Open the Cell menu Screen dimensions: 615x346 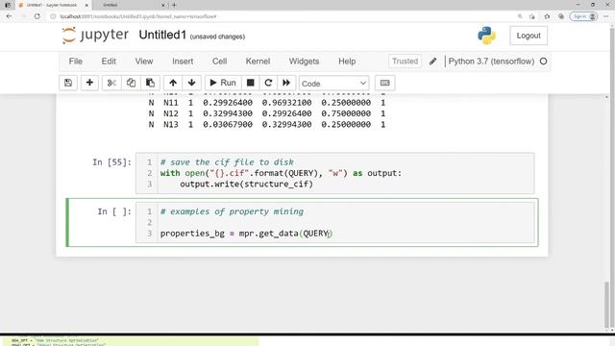coord(220,62)
